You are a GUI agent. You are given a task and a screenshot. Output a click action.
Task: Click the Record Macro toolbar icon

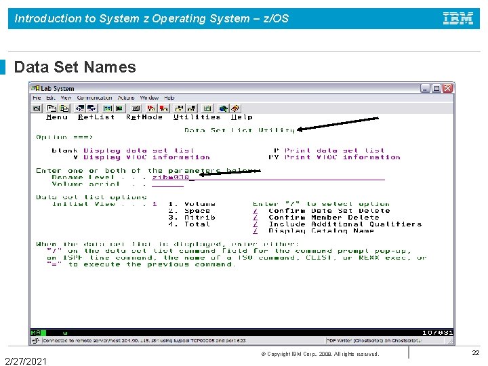pos(152,108)
